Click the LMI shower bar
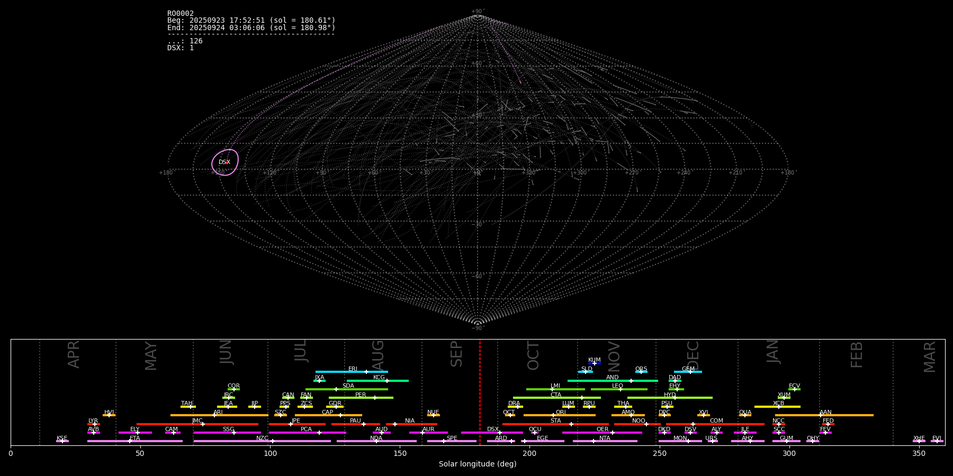The image size is (953, 476). point(555,389)
